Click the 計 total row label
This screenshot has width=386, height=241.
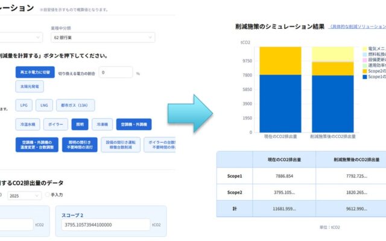(235, 209)
